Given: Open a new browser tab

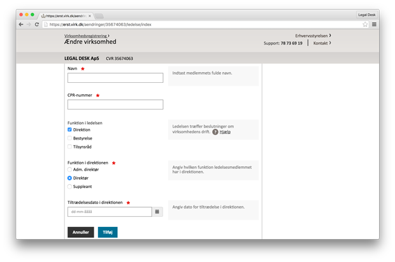Looking at the screenshot, I should pyautogui.click(x=99, y=16).
